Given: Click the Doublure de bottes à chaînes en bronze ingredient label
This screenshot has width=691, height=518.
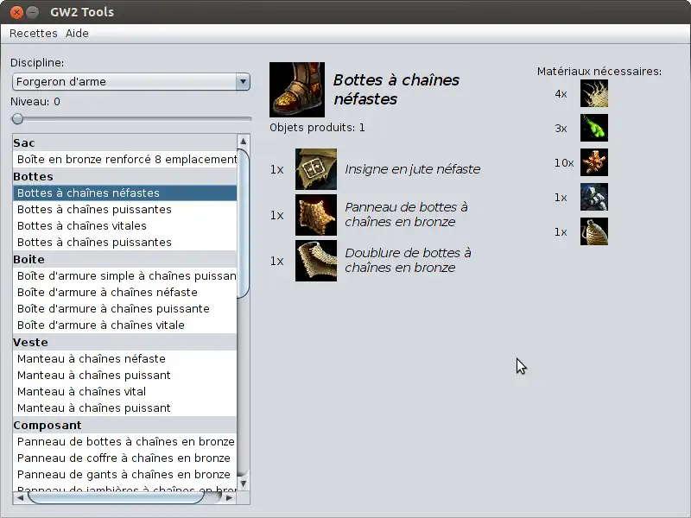Looking at the screenshot, I should (x=408, y=261).
